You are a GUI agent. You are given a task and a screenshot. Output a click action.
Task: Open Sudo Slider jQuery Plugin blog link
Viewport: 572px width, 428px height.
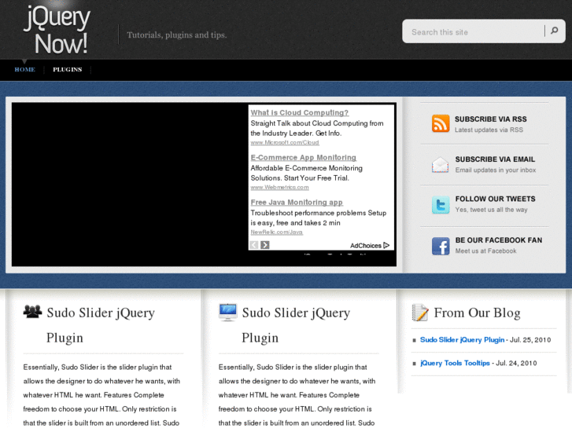tap(462, 339)
